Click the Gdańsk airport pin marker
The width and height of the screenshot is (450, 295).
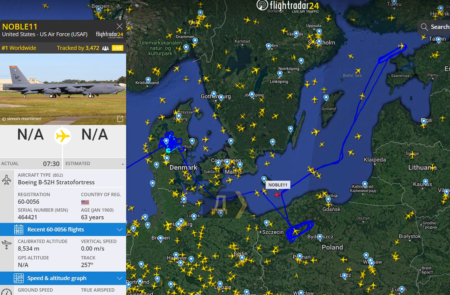pyautogui.click(x=328, y=199)
